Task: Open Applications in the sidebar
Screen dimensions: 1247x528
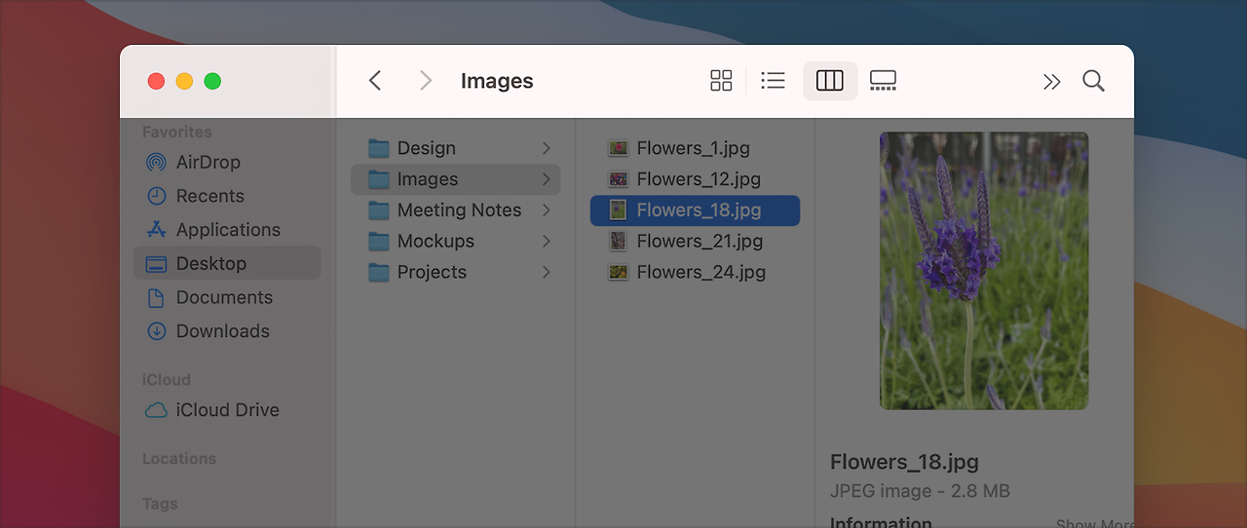Action: pyautogui.click(x=226, y=230)
